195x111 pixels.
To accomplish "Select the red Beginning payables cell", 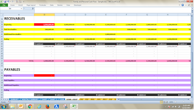I will (44, 76).
